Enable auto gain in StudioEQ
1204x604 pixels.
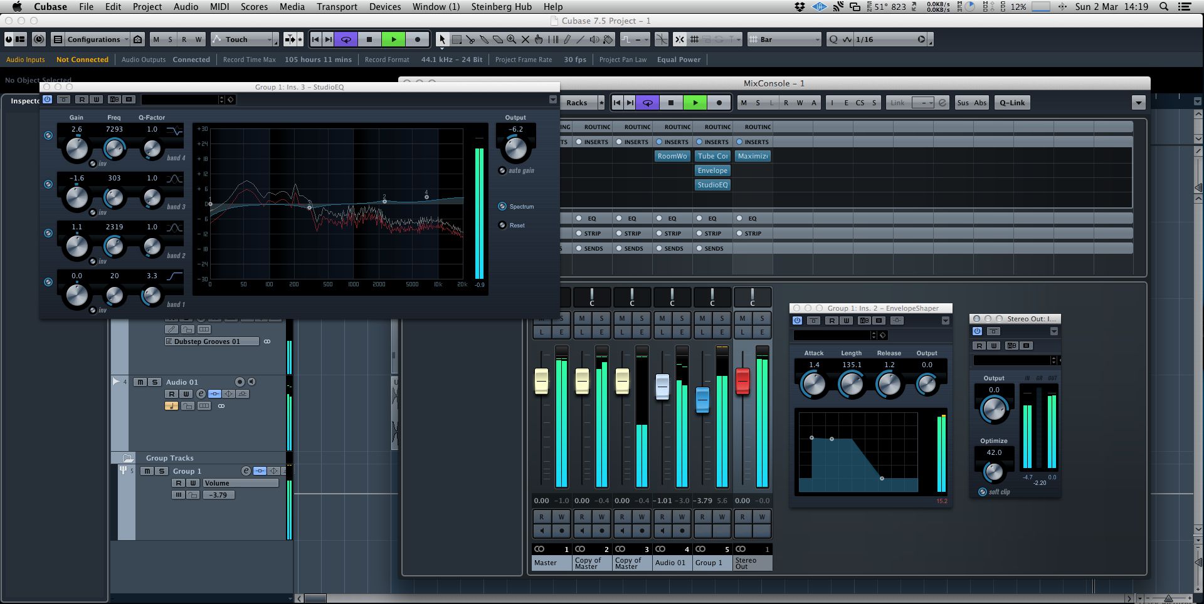click(502, 170)
